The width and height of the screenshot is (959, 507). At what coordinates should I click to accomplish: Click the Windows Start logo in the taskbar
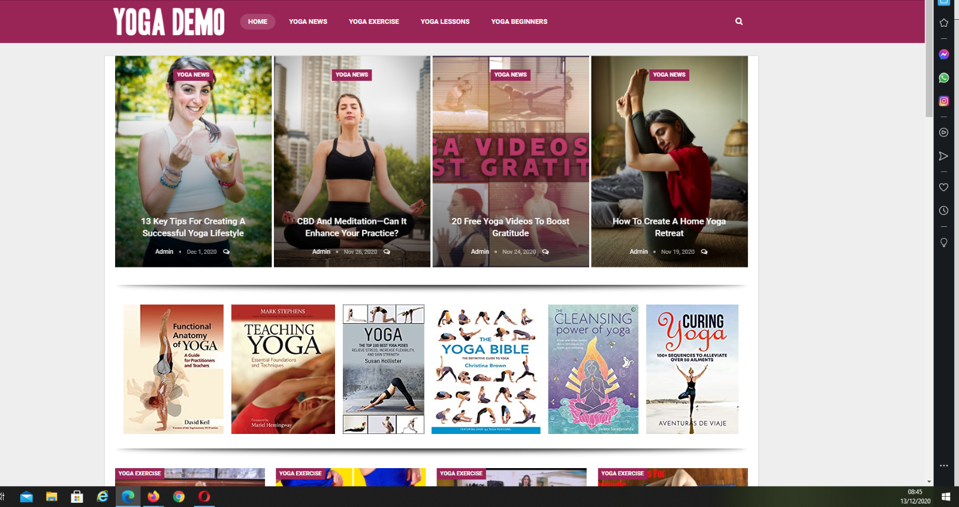(x=946, y=497)
